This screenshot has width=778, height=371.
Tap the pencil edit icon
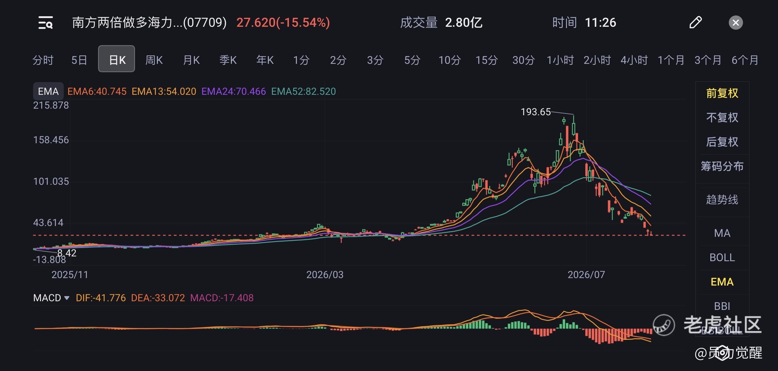tap(696, 22)
